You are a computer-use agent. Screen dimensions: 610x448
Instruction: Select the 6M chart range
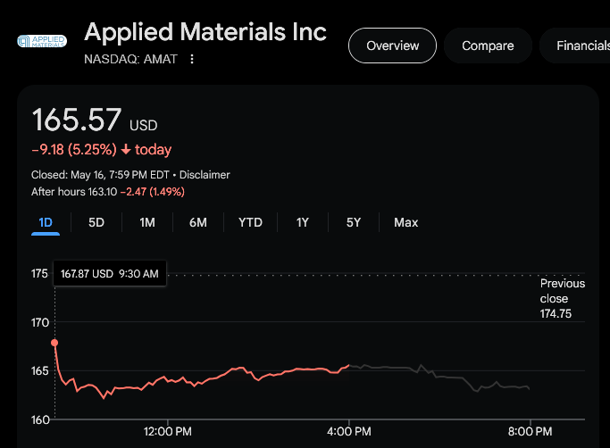pos(198,222)
